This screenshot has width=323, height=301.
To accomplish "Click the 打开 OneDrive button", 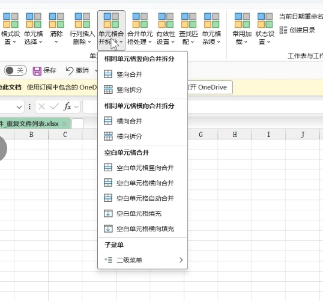I will click(x=210, y=87).
